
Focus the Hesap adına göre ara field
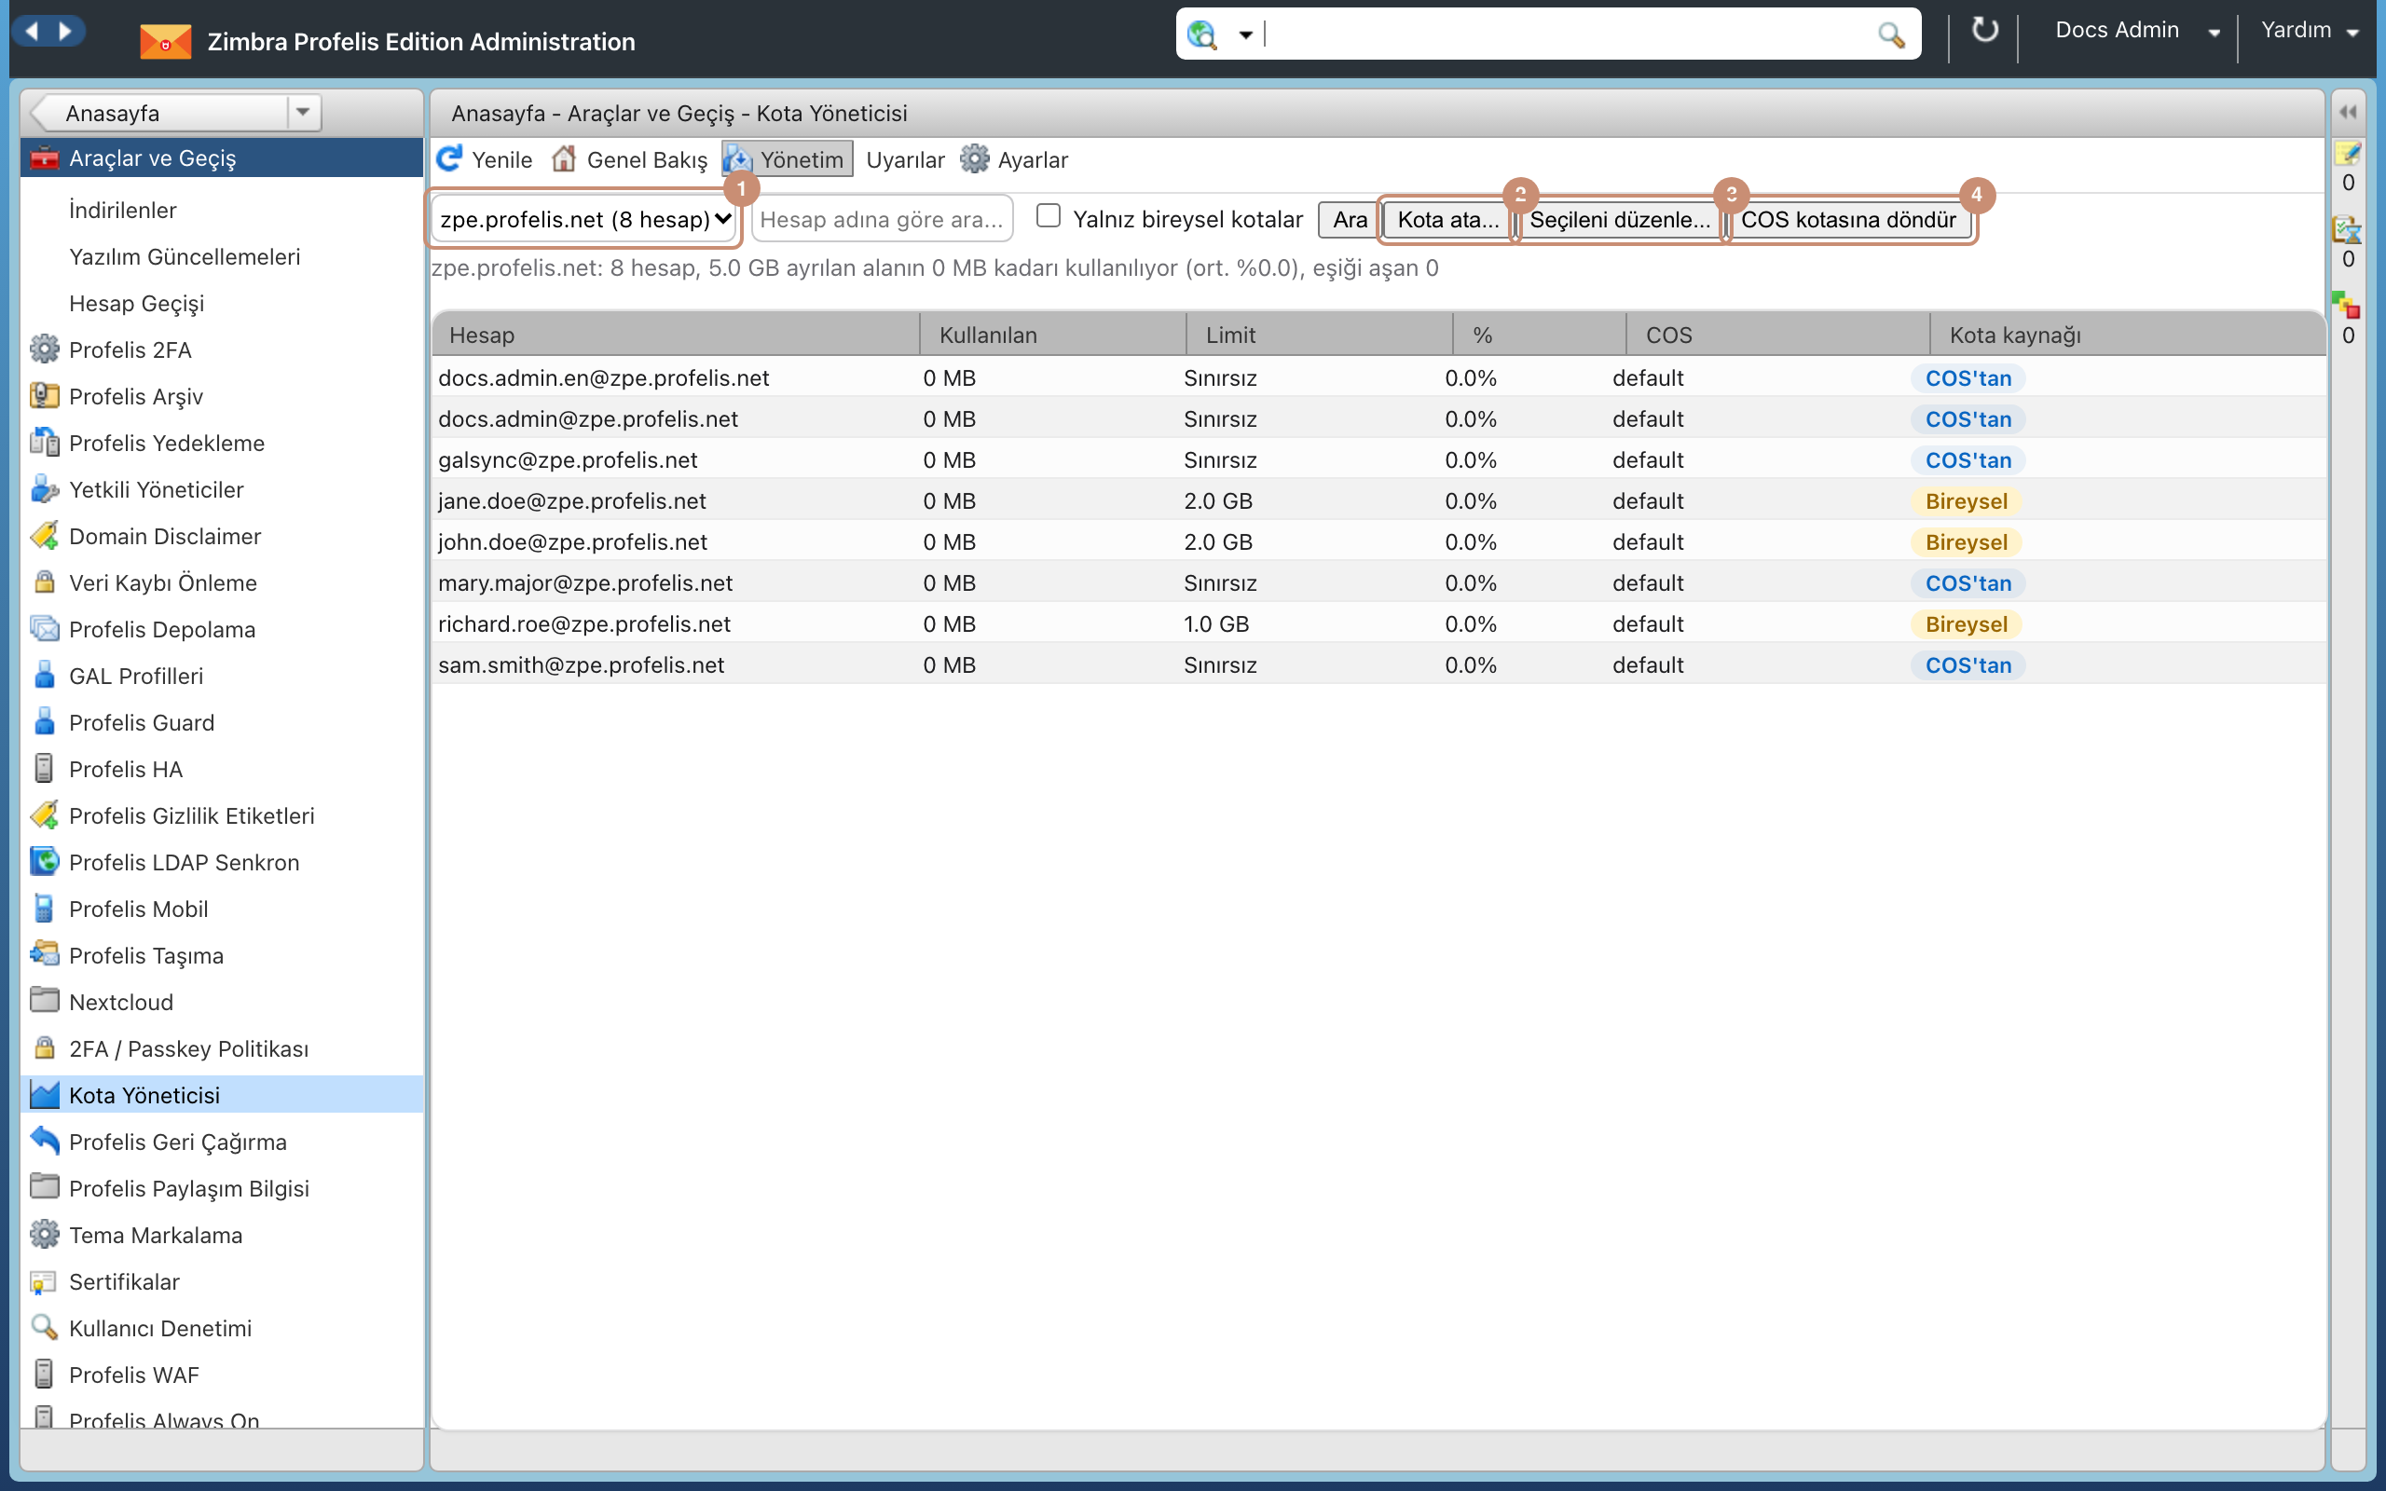[882, 219]
